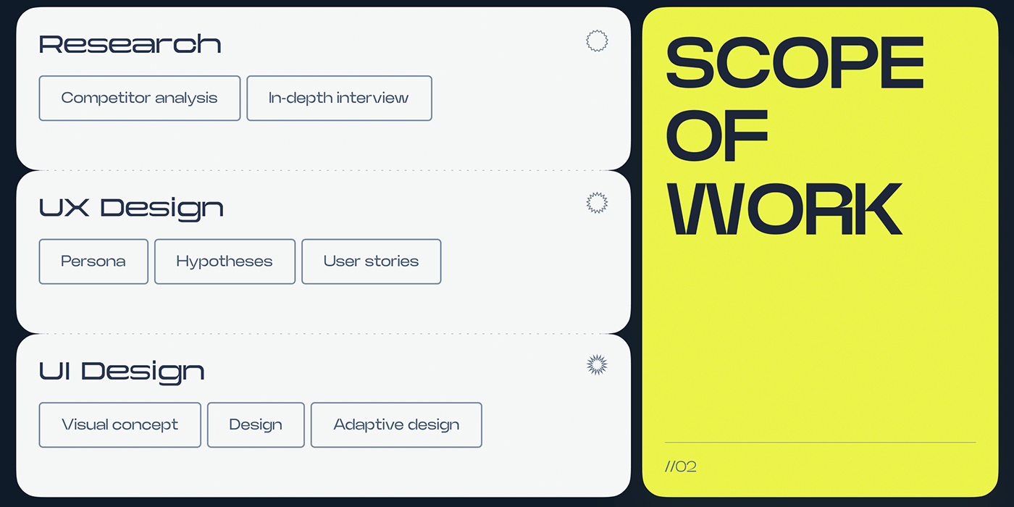
Task: Click the thin divider line above //02
Action: [x=820, y=442]
